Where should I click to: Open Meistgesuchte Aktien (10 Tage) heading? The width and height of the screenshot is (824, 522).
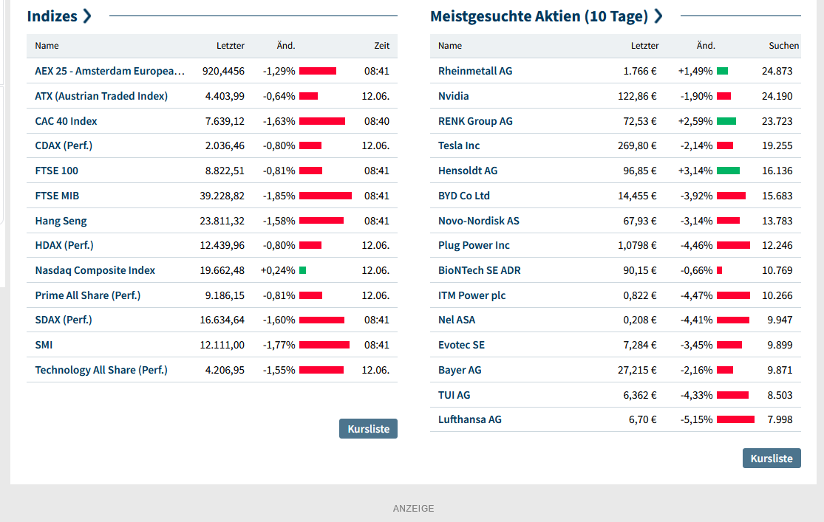click(x=546, y=16)
